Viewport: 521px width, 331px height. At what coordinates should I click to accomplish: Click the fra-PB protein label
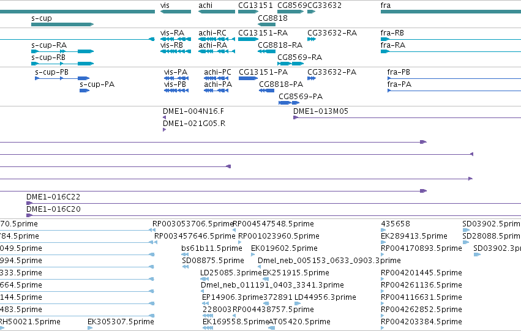pyautogui.click(x=399, y=72)
